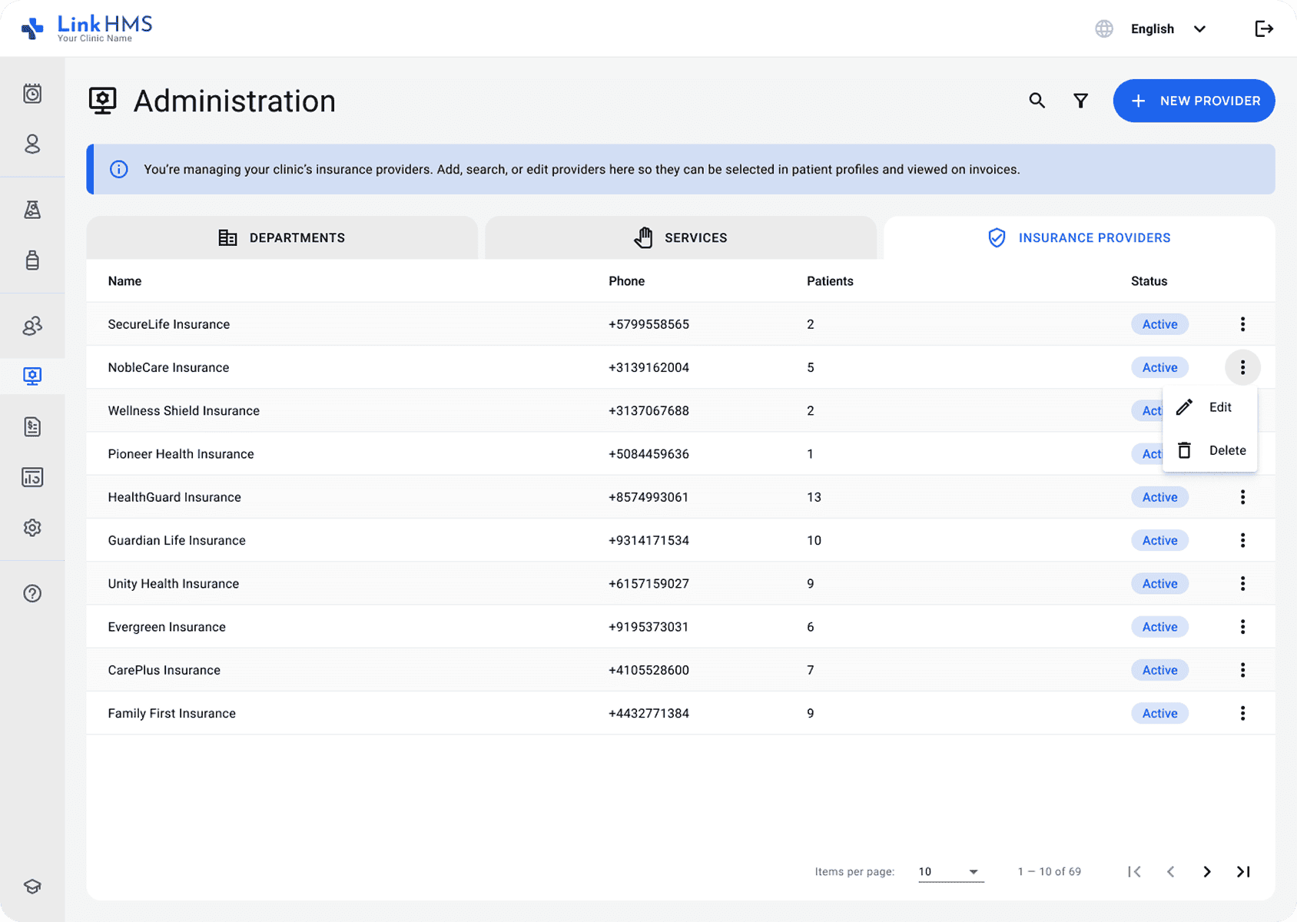
Task: Open the laboratory flask icon in sidebar
Action: tap(32, 210)
